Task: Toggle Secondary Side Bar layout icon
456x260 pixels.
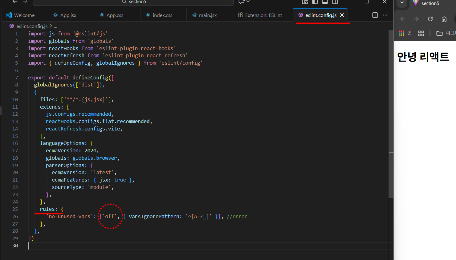Action: (x=335, y=2)
